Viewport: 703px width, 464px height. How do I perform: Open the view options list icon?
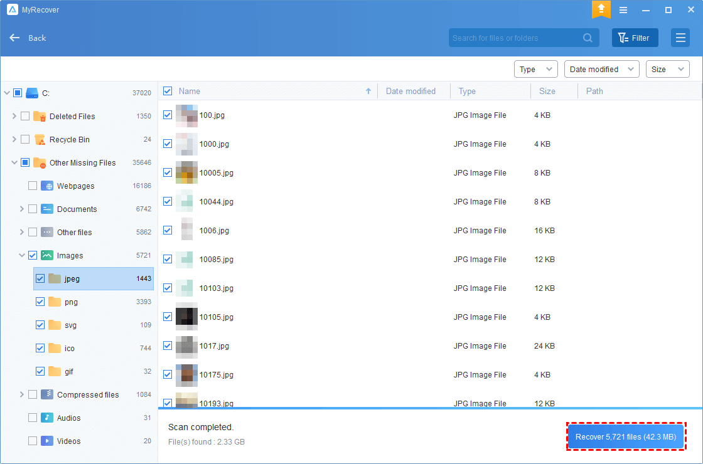pos(680,38)
